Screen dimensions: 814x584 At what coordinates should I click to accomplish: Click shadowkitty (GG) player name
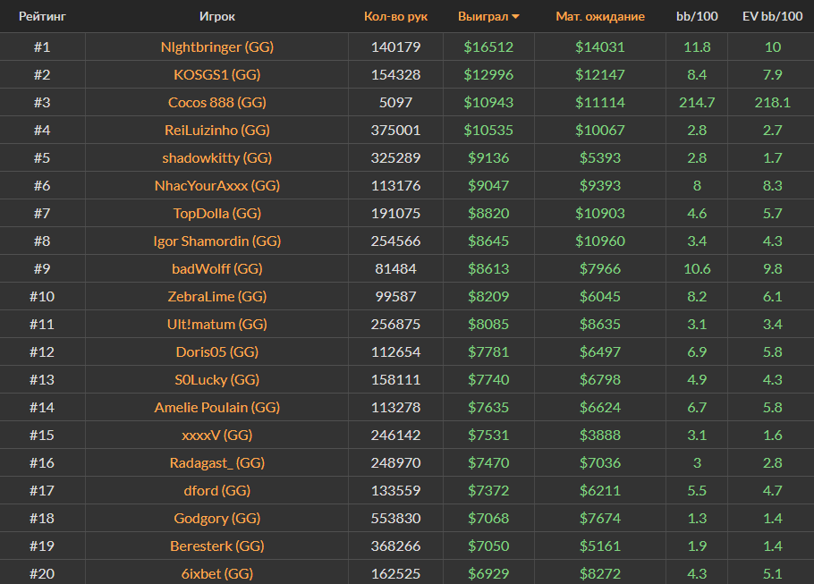pos(216,157)
